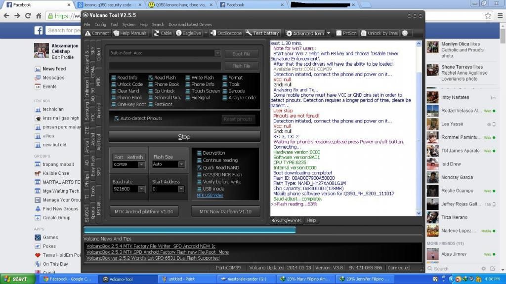This screenshot has height=284, width=506.
Task: Disable the Quick Read NAND option
Action: 199,167
